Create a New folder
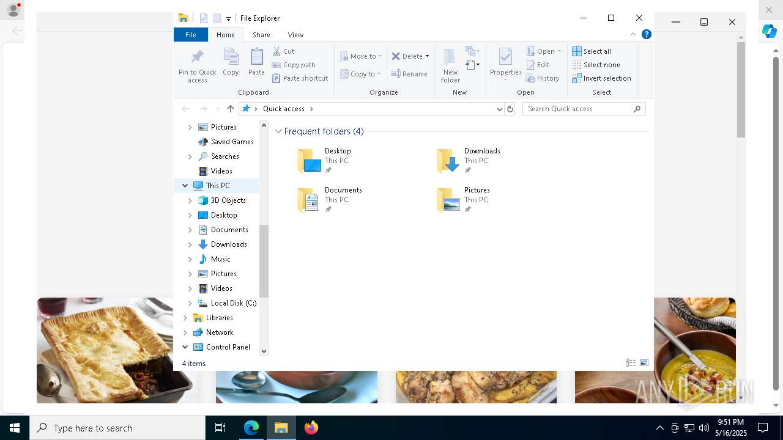The image size is (783, 440). (450, 65)
